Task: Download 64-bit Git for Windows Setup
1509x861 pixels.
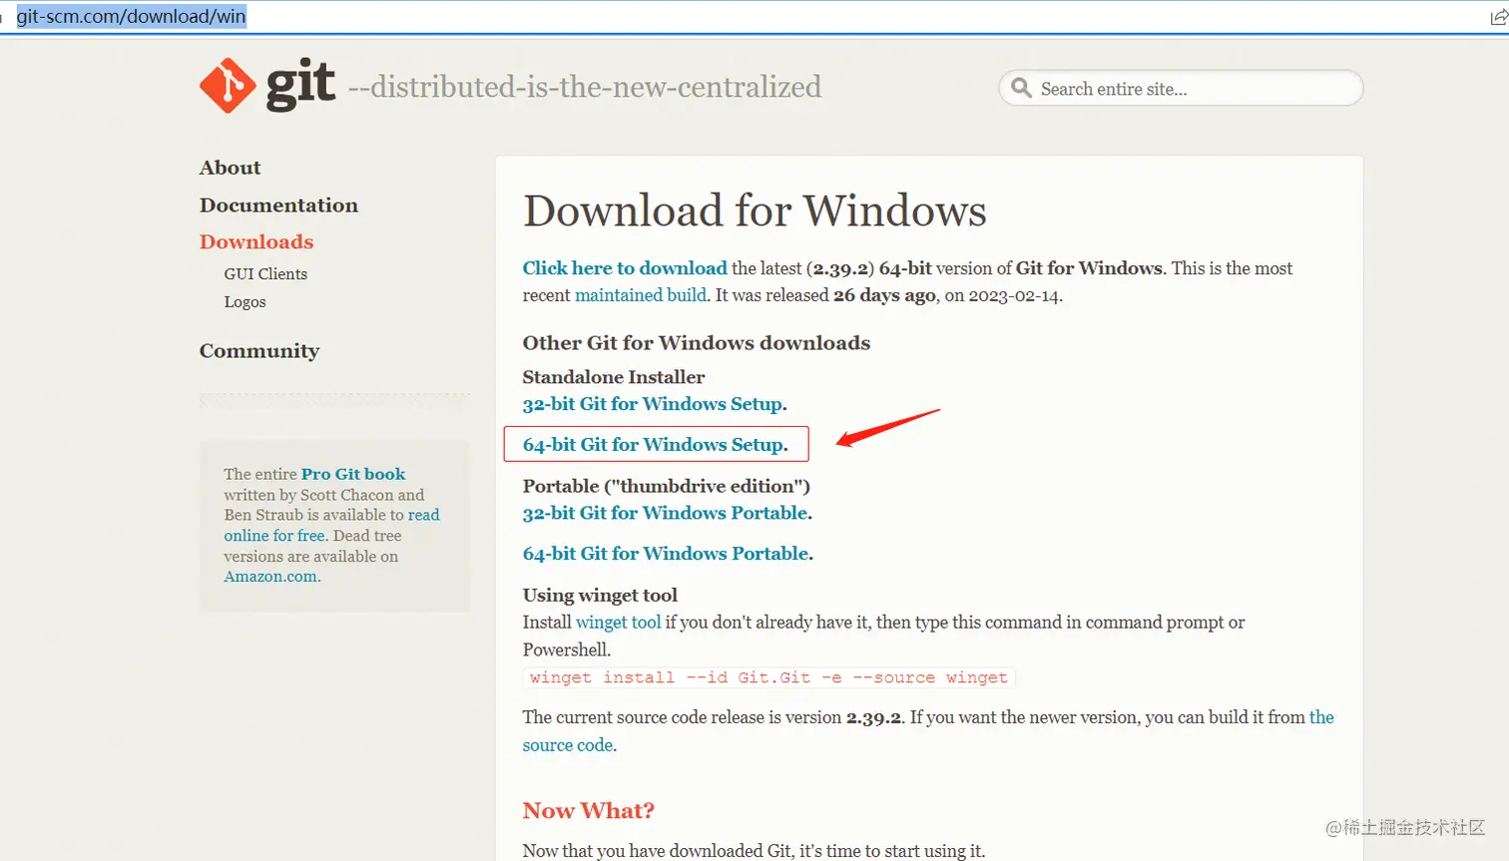Action: 656,444
